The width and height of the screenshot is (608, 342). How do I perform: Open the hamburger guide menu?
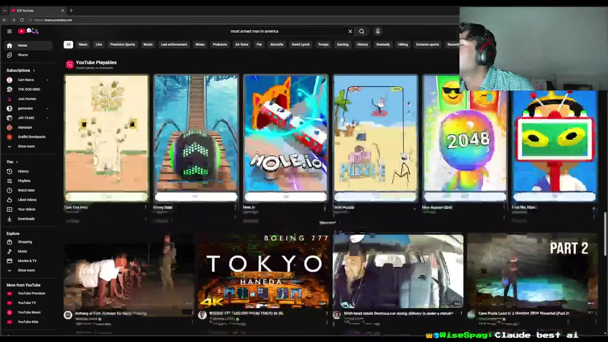pos(9,31)
